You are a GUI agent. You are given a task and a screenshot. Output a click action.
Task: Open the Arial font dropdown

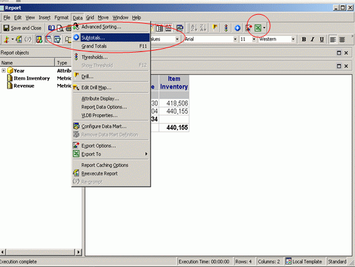[235, 39]
